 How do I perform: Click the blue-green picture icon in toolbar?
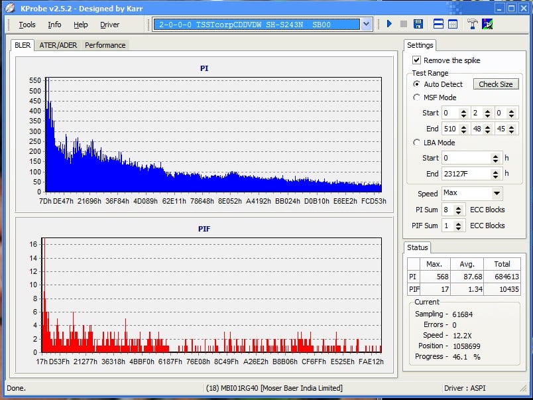(x=487, y=25)
